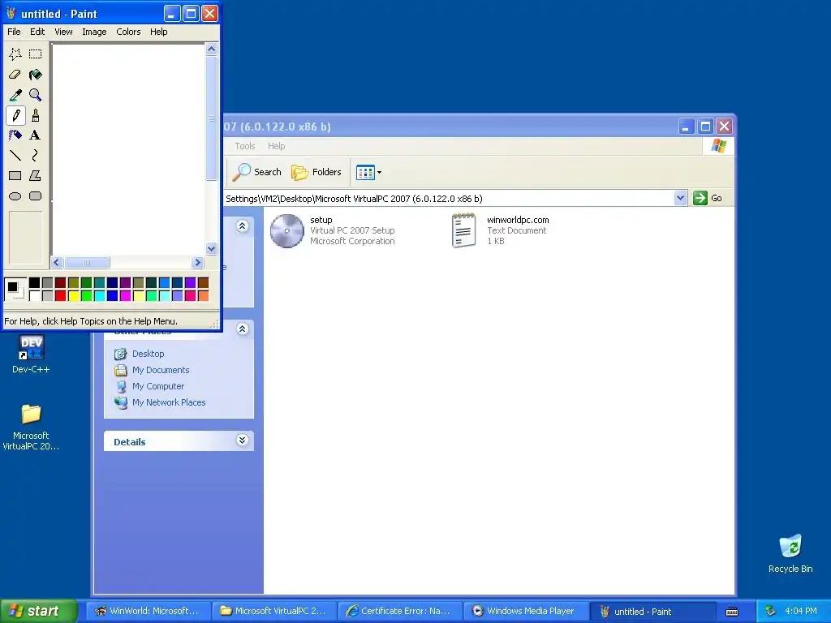Click the 4:04 PM clock
The width and height of the screenshot is (831, 623).
[x=801, y=612]
